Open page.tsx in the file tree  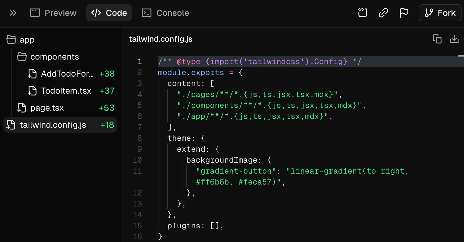[x=47, y=108]
